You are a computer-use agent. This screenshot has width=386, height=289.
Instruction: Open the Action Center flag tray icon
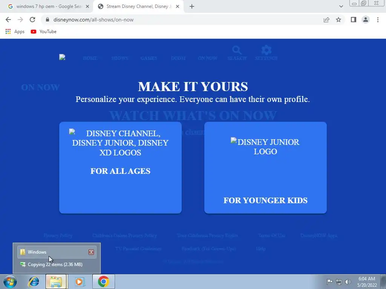(329, 281)
